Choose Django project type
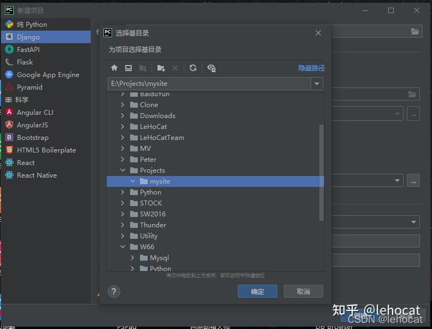The image size is (432, 329). pyautogui.click(x=46, y=37)
